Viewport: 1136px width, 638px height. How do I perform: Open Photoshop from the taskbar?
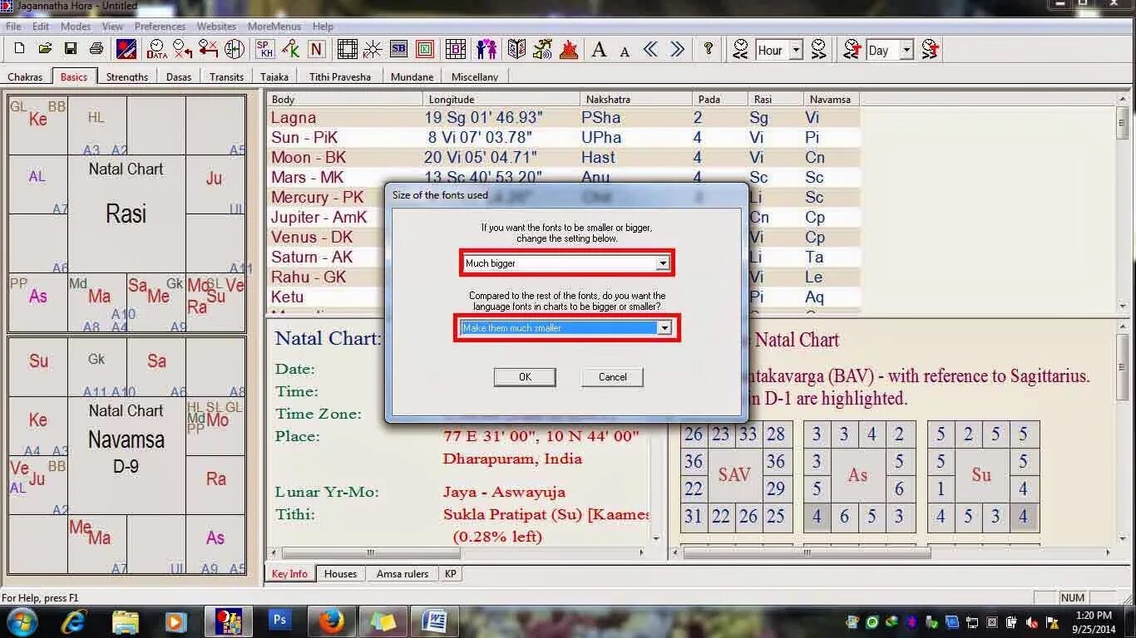point(279,621)
